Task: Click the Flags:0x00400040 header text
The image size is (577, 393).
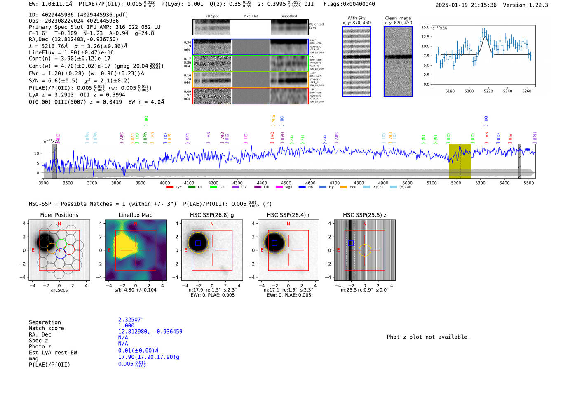Action: (349, 4)
